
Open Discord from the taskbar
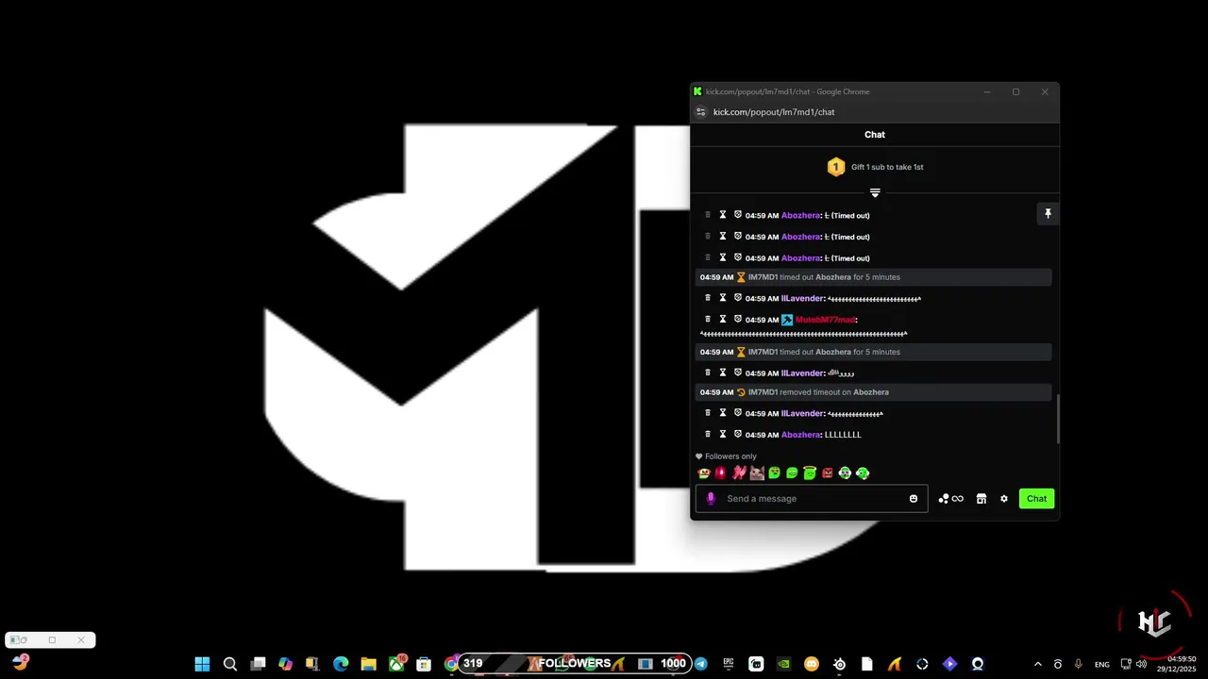[x=812, y=664]
